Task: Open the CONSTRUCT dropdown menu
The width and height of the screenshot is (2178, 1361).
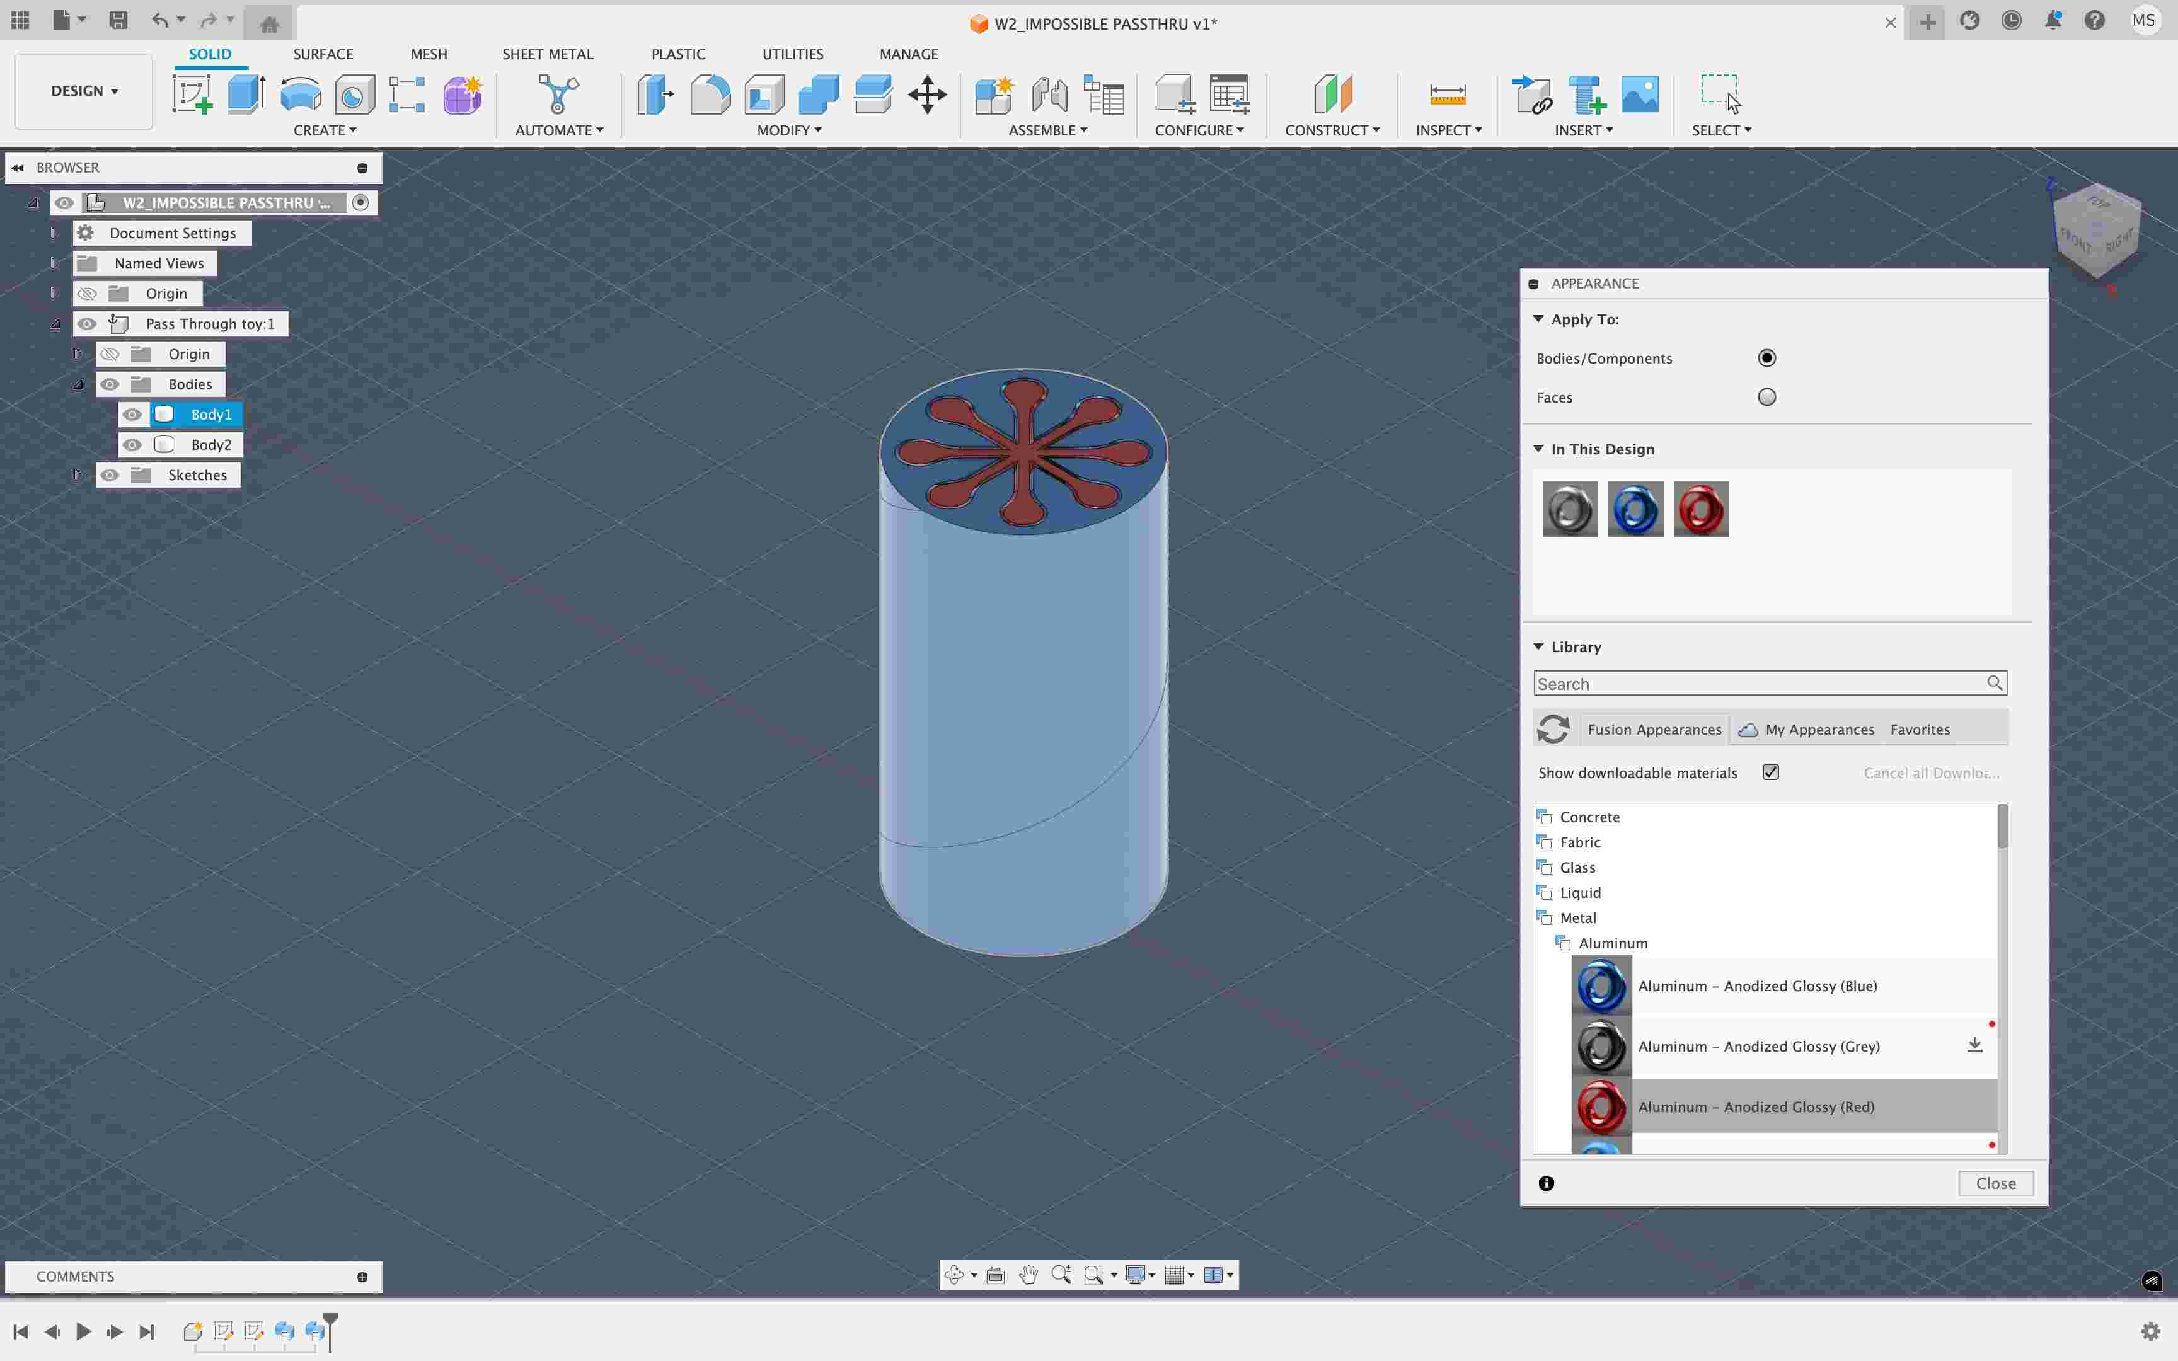Action: click(x=1332, y=130)
